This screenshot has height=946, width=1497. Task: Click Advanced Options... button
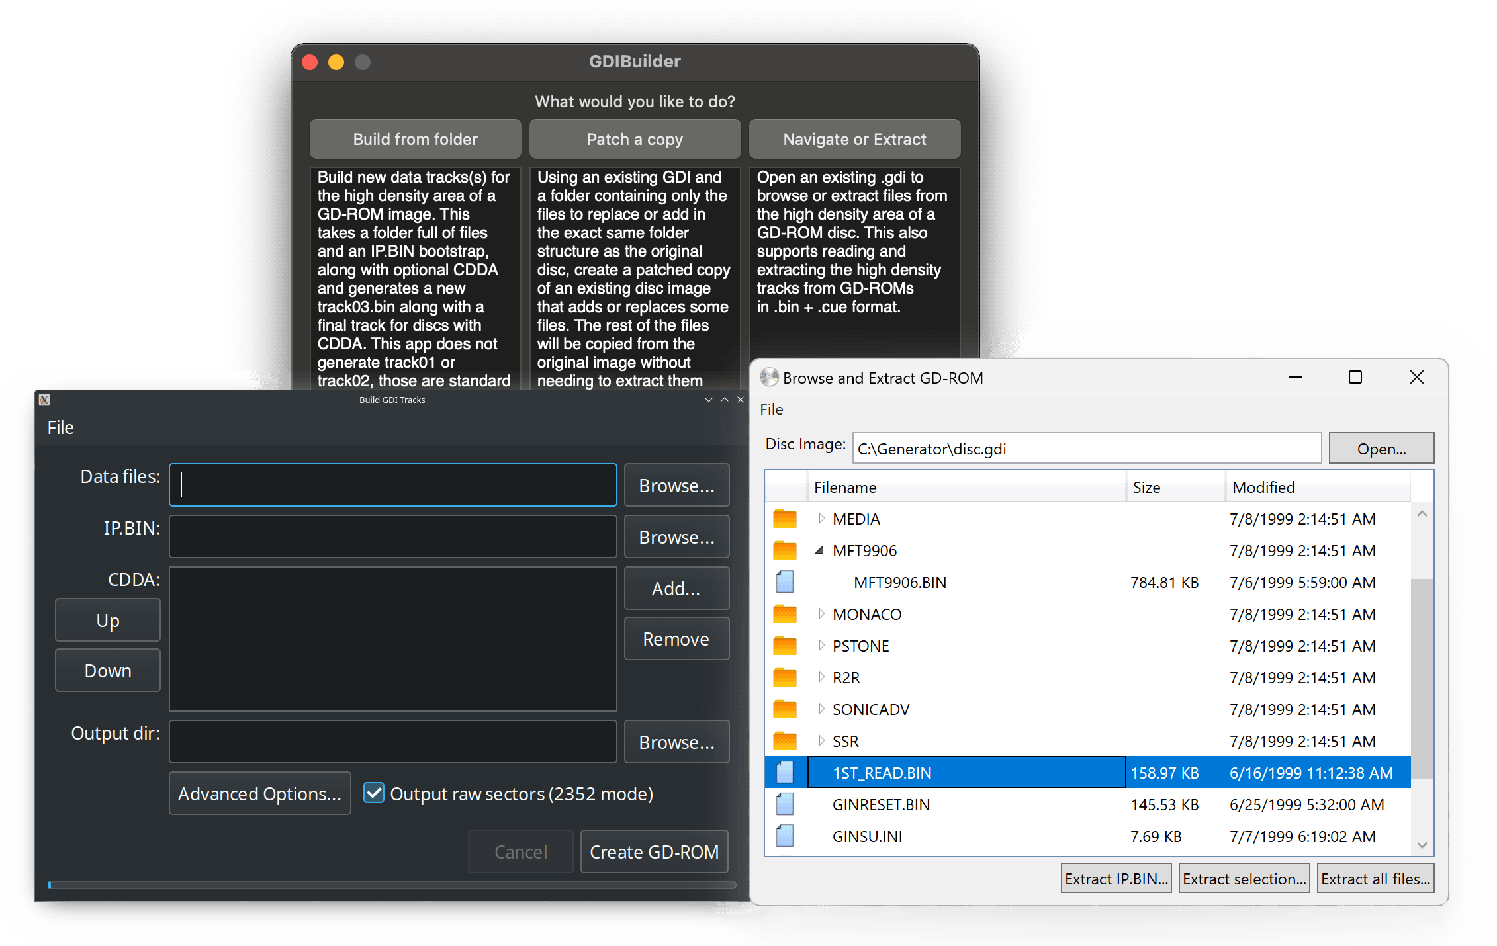point(260,793)
